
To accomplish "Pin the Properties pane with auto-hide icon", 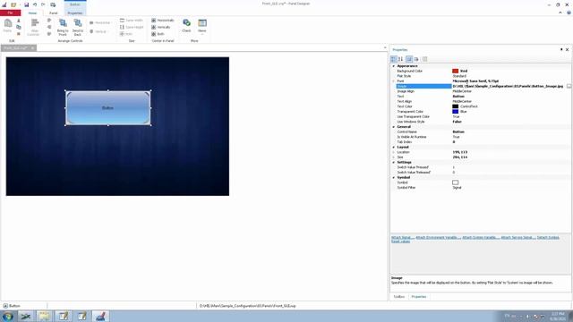I will click(x=561, y=49).
